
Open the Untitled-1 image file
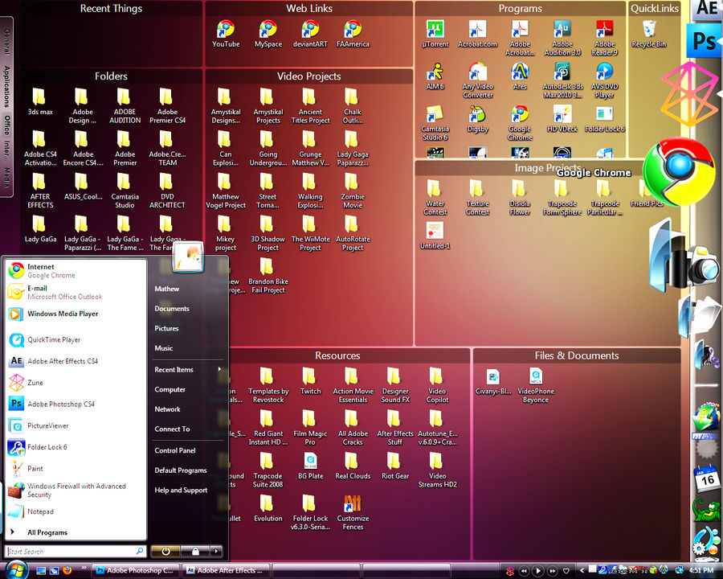point(435,236)
